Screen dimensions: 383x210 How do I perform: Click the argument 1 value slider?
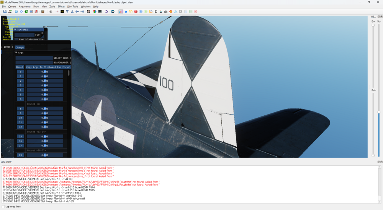coord(45,76)
